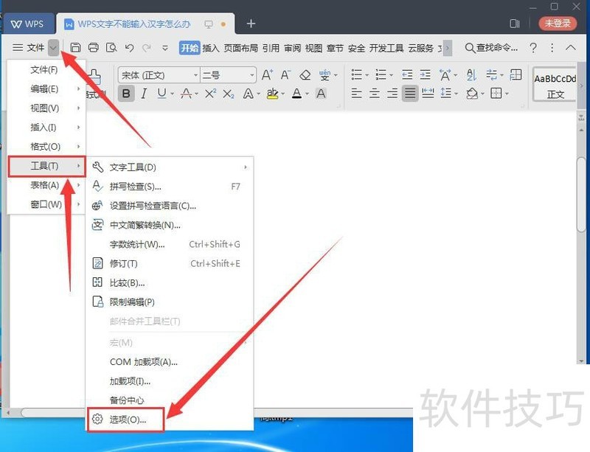
Task: Apply superscript formatting
Action: [x=209, y=94]
